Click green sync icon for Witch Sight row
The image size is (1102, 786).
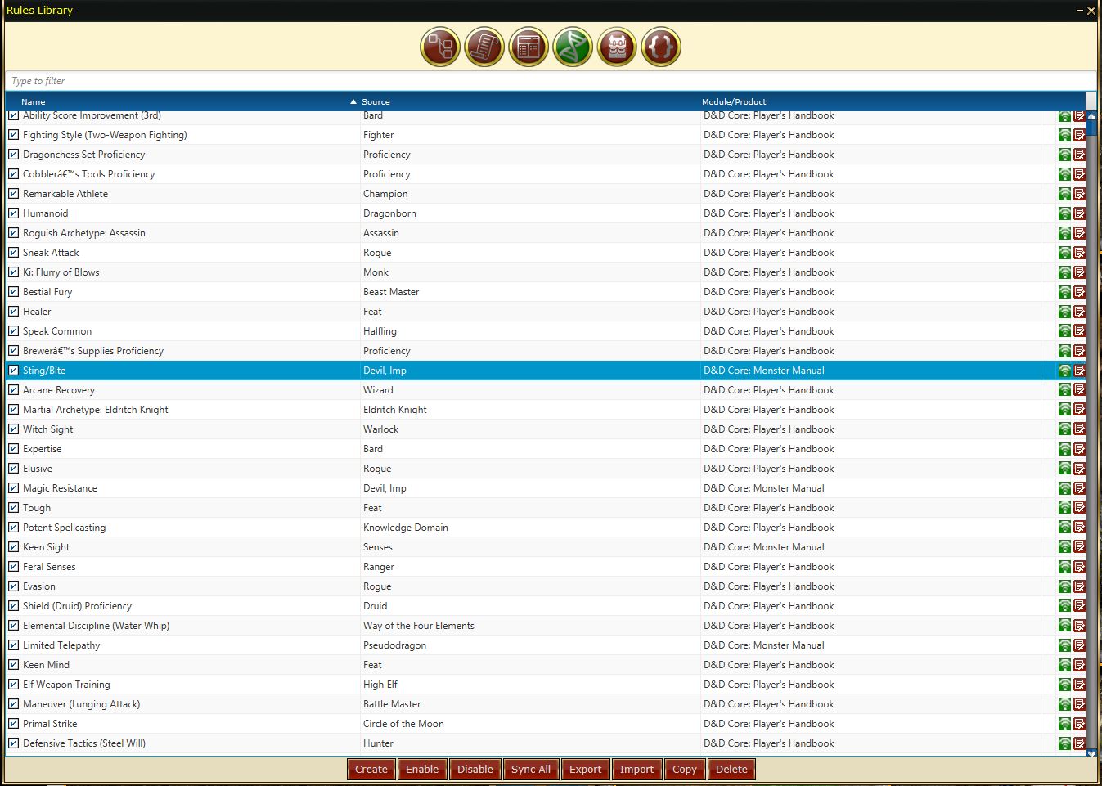(1064, 429)
